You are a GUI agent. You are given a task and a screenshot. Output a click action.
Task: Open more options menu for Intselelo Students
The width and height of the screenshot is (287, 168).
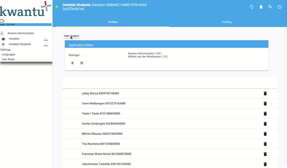(46, 46)
